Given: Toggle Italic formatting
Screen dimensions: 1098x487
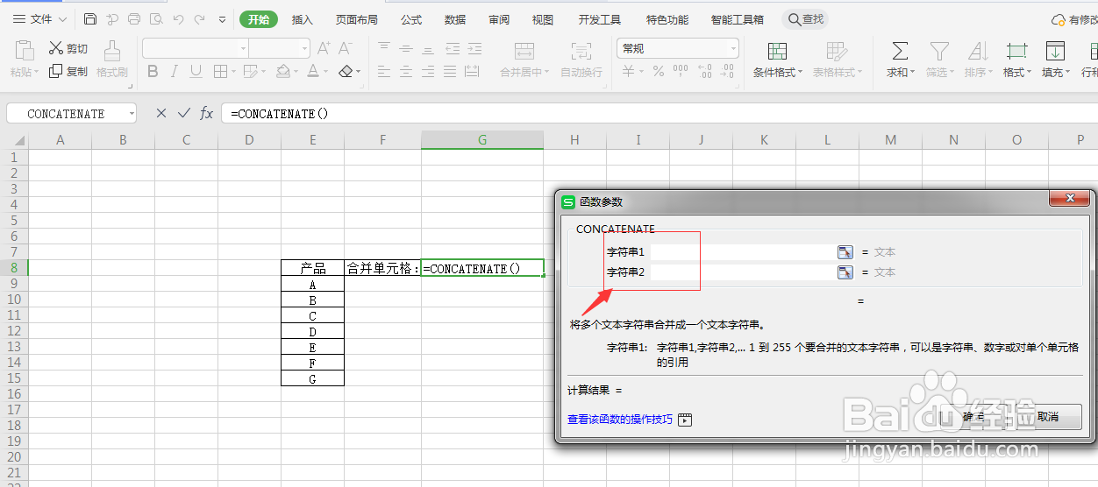Looking at the screenshot, I should coord(175,72).
